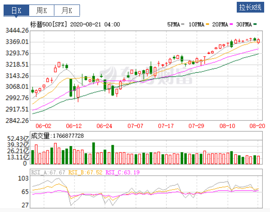Screen dimensions: 270x212
Task: Click the 06-12 date label
Action: pyautogui.click(x=74, y=126)
